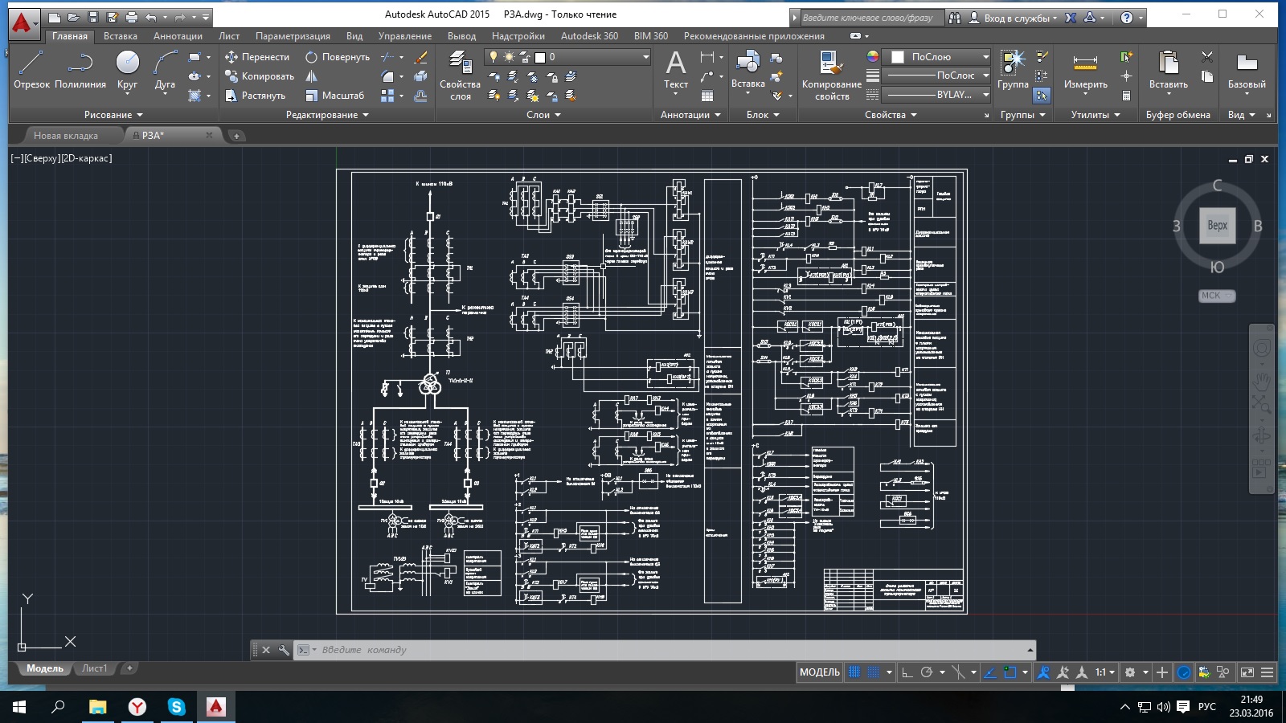Open the ПоСлою lineweight dropdown
The height and width of the screenshot is (723, 1286).
pos(985,76)
